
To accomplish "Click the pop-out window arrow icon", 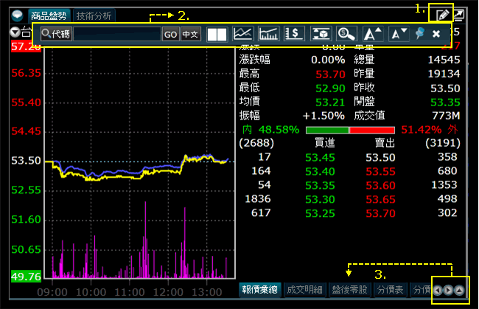I will coord(460,15).
